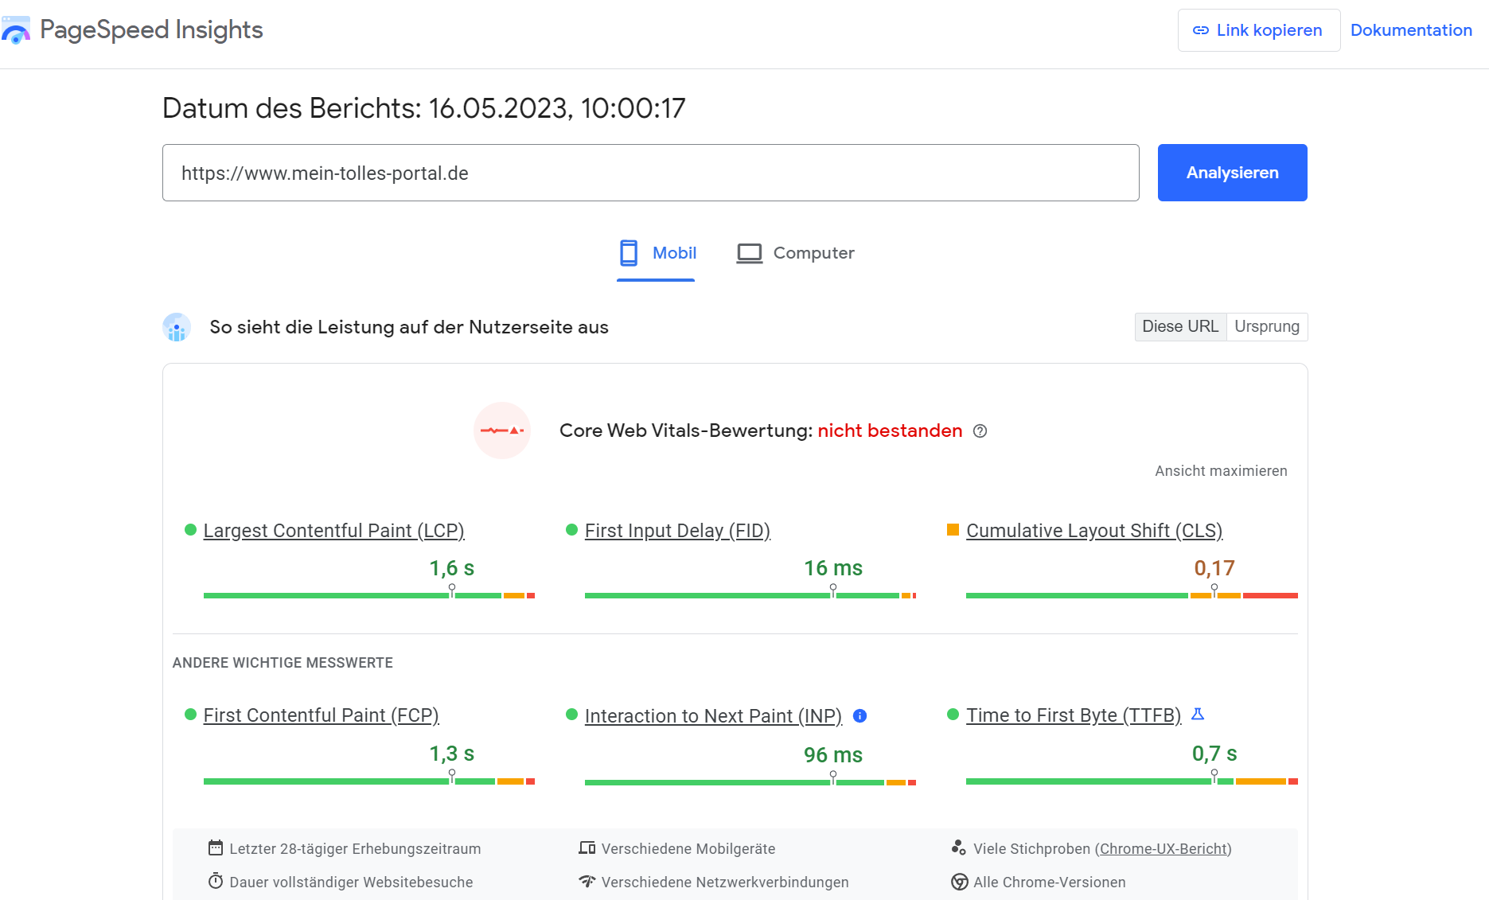Click the green status dot for FCP
Viewport: 1489px width, 900px height.
pyautogui.click(x=190, y=715)
